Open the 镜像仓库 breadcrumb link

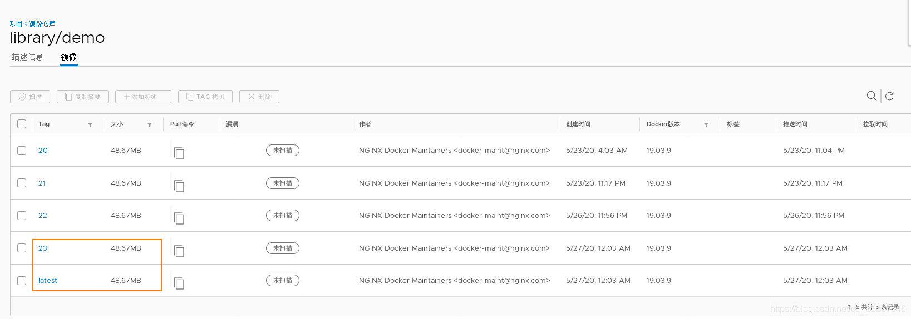(42, 24)
